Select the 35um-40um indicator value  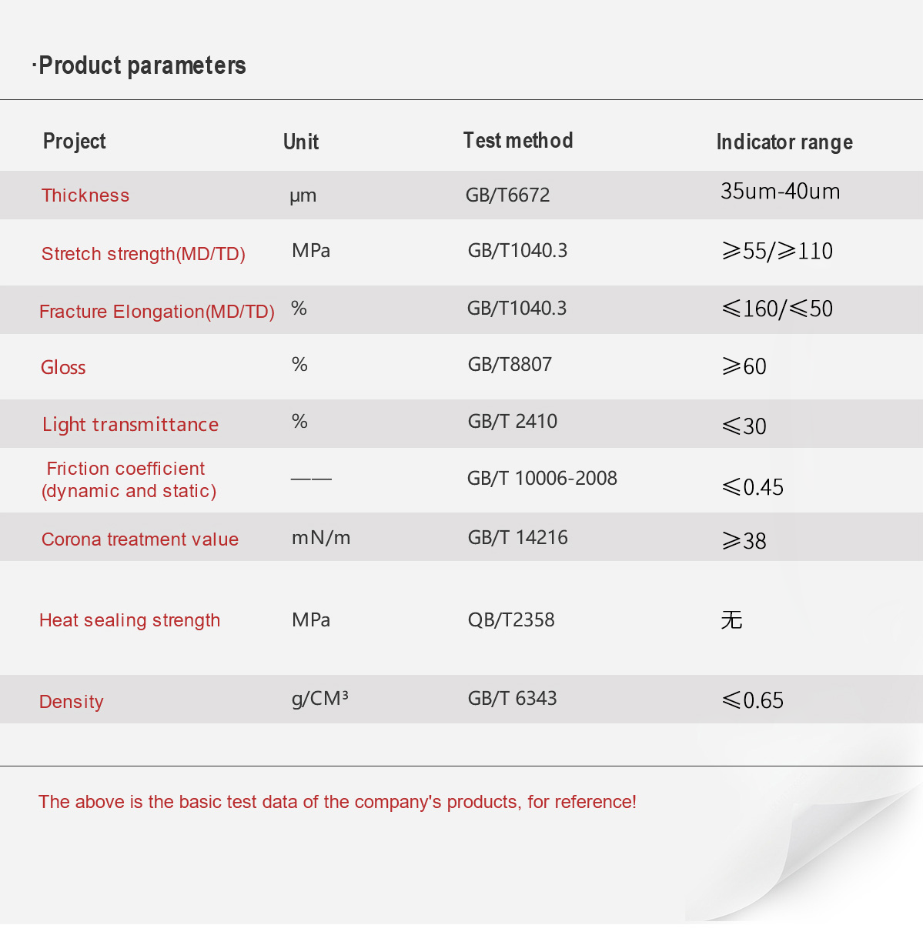pyautogui.click(x=781, y=191)
